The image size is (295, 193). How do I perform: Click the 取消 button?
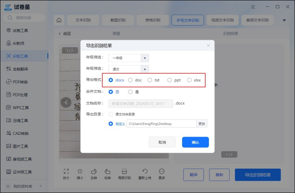click(162, 142)
